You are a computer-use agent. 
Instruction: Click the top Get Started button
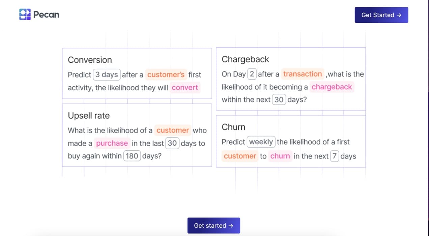(x=381, y=15)
